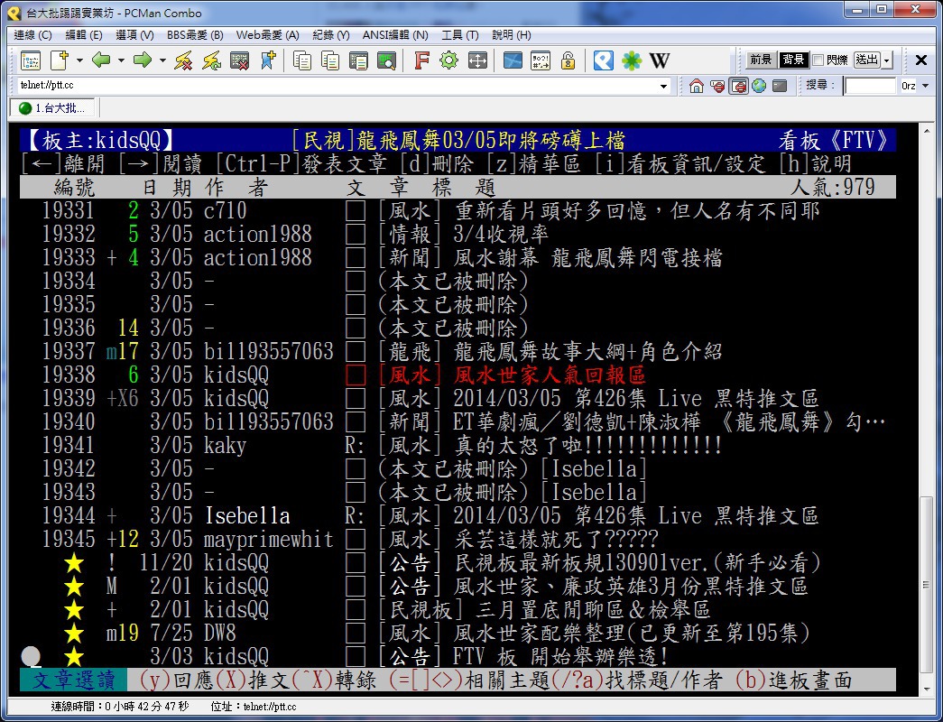Select red post 風水世家人氣回報區

click(458, 375)
